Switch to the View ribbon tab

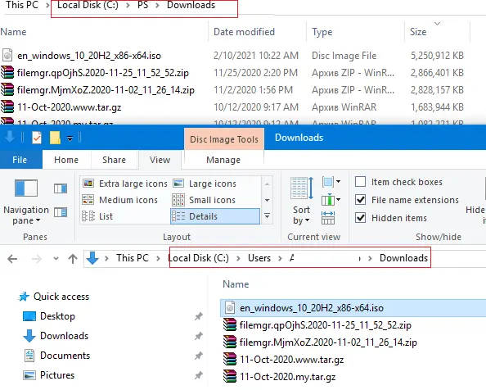click(x=160, y=160)
